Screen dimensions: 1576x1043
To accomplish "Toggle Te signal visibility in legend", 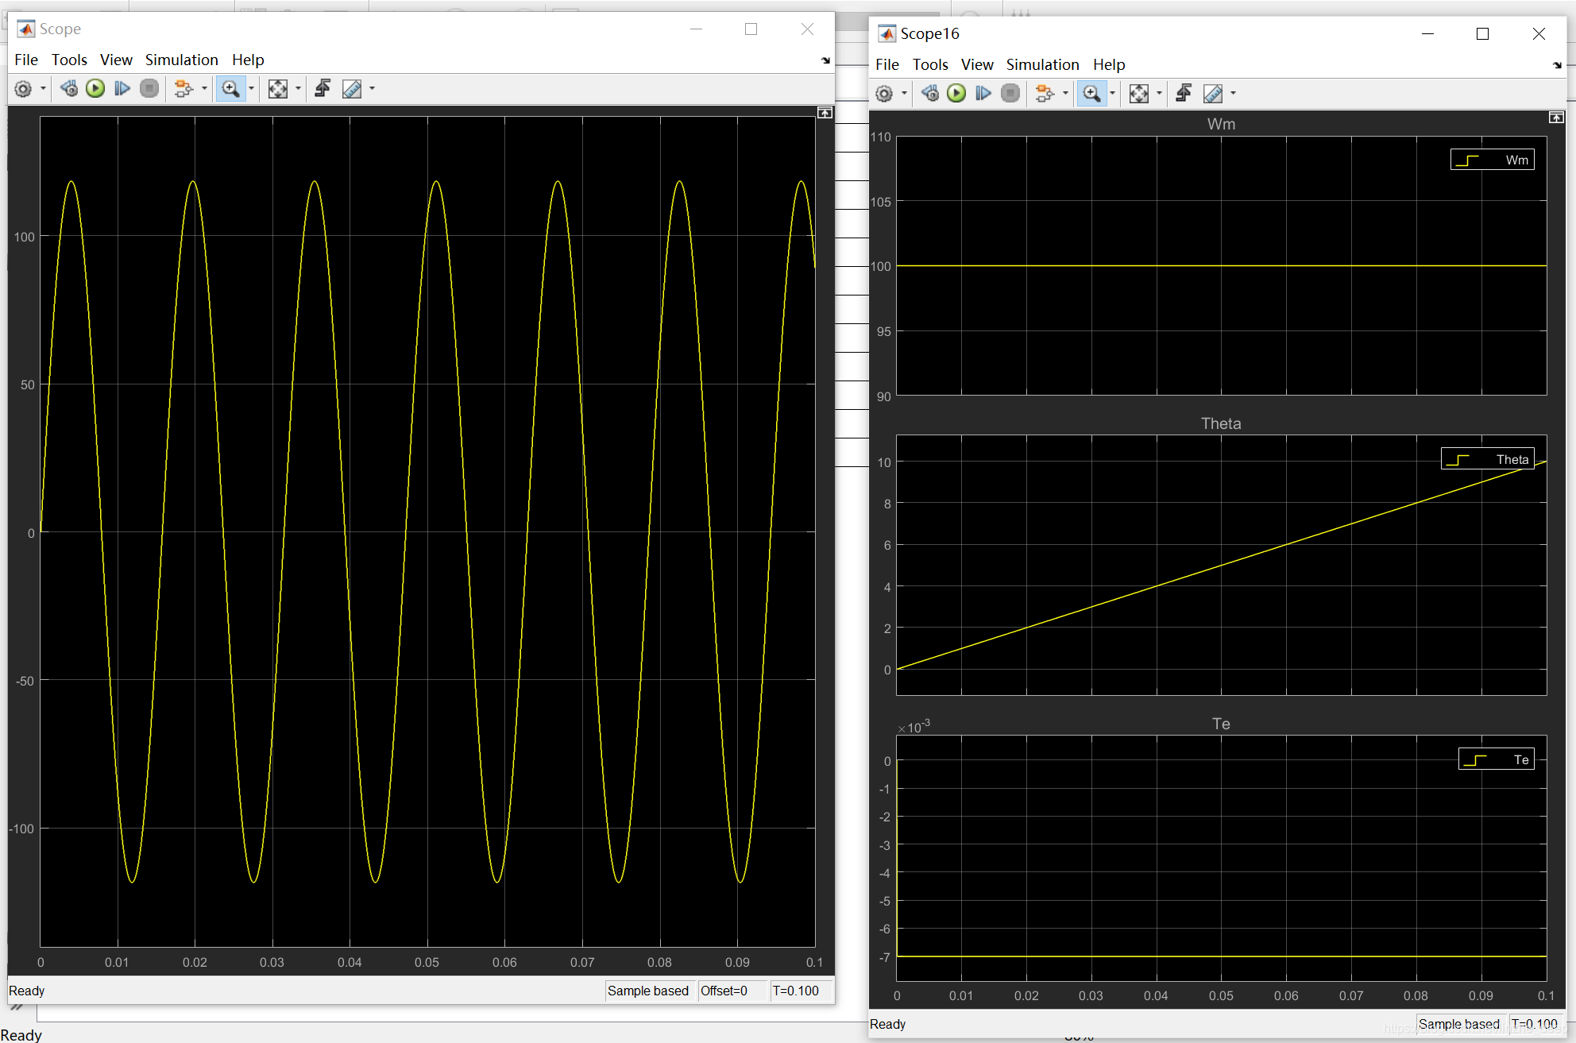I will 1497,759.
